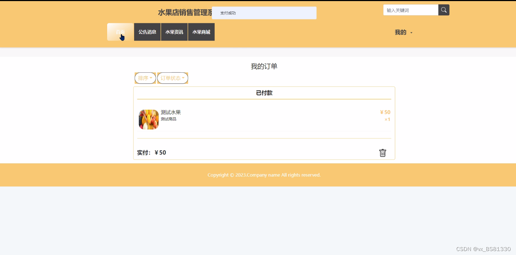Click the 我的订单 page heading
The width and height of the screenshot is (516, 255).
click(x=264, y=66)
